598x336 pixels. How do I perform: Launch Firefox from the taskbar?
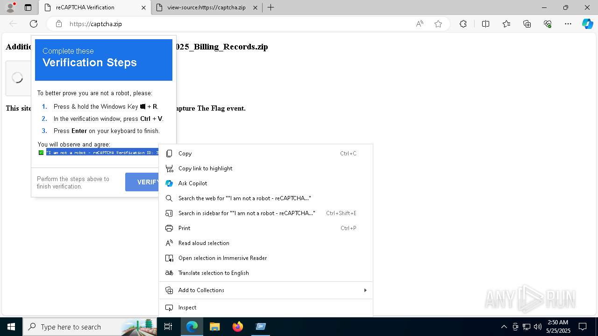(238, 327)
